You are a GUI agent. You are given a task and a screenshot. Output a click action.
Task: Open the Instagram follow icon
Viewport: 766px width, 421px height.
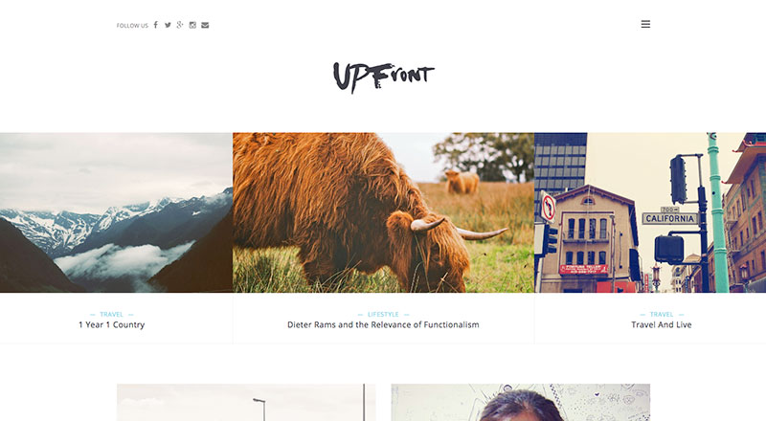[192, 25]
